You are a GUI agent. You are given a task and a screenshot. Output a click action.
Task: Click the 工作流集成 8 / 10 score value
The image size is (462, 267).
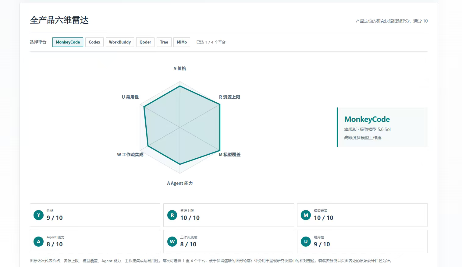188,244
